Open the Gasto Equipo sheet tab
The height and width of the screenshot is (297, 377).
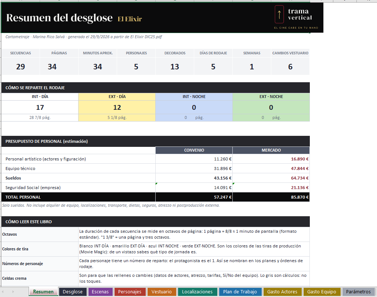click(322, 292)
